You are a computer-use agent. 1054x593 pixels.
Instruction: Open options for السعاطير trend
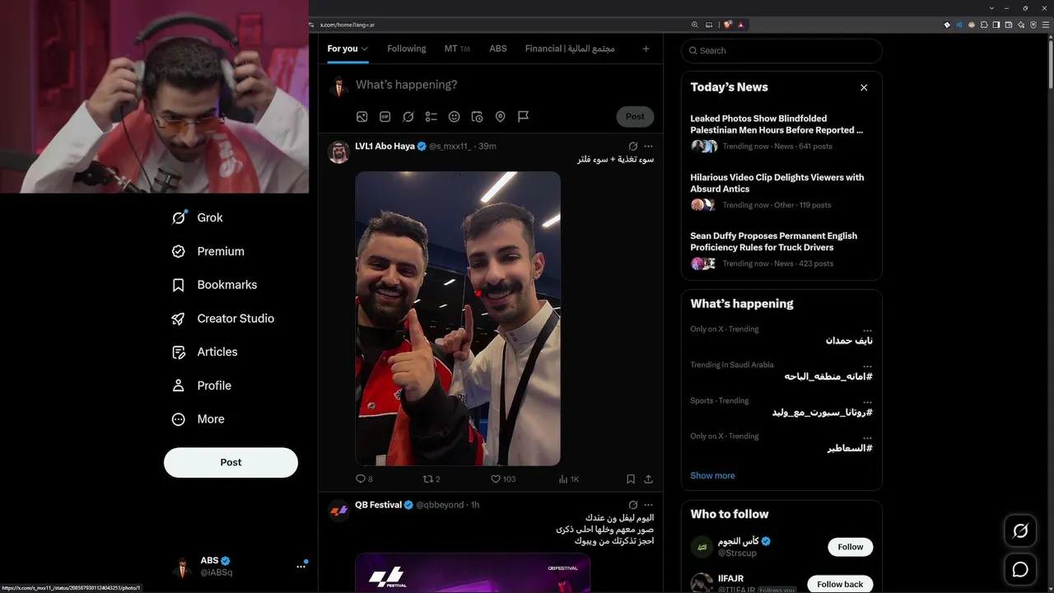(867, 437)
